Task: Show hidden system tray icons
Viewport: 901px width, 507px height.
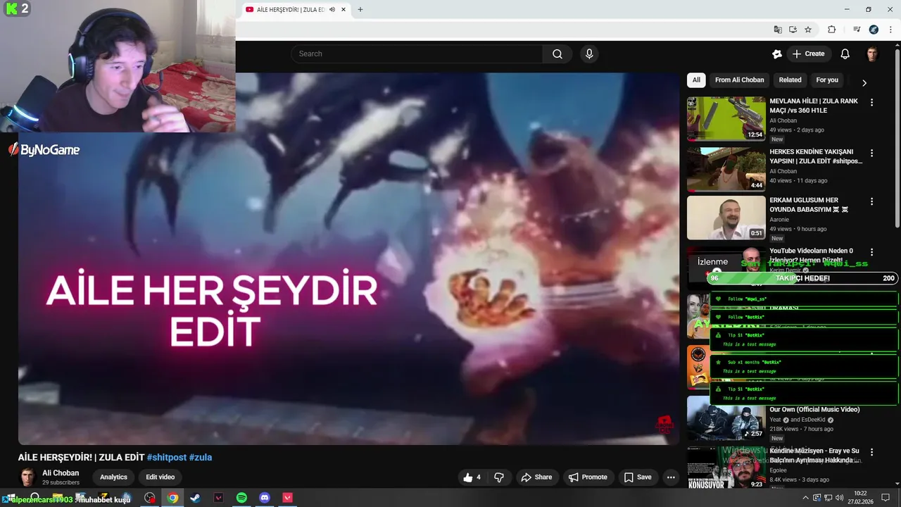Action: point(806,498)
